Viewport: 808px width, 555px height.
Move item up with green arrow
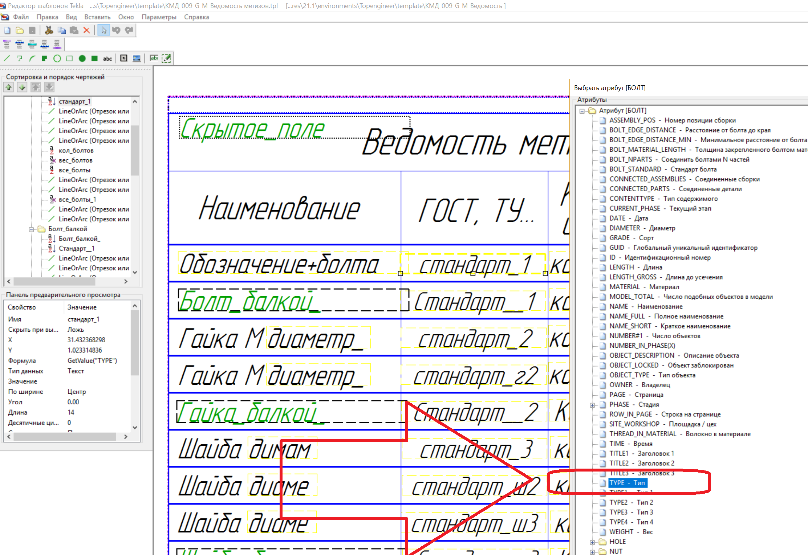coord(9,87)
